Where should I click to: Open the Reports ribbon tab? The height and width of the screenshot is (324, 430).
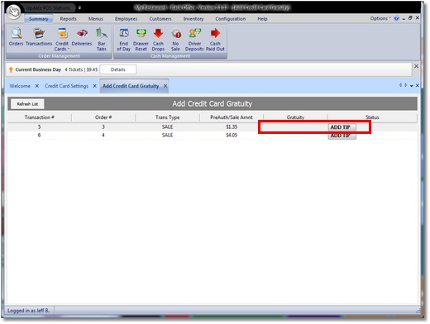point(68,19)
